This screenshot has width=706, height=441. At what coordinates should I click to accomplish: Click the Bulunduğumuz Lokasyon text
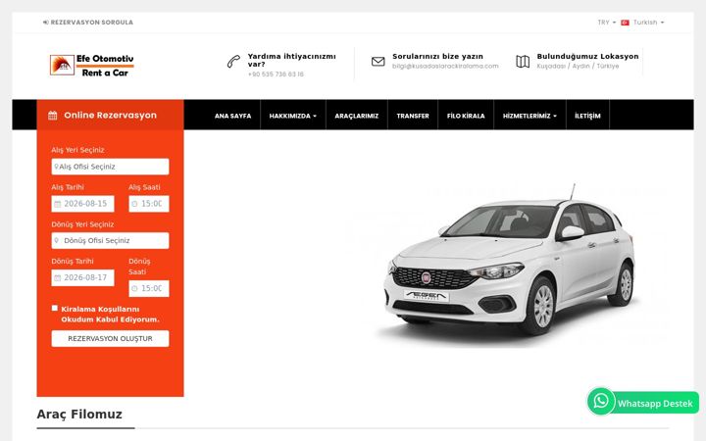[587, 56]
